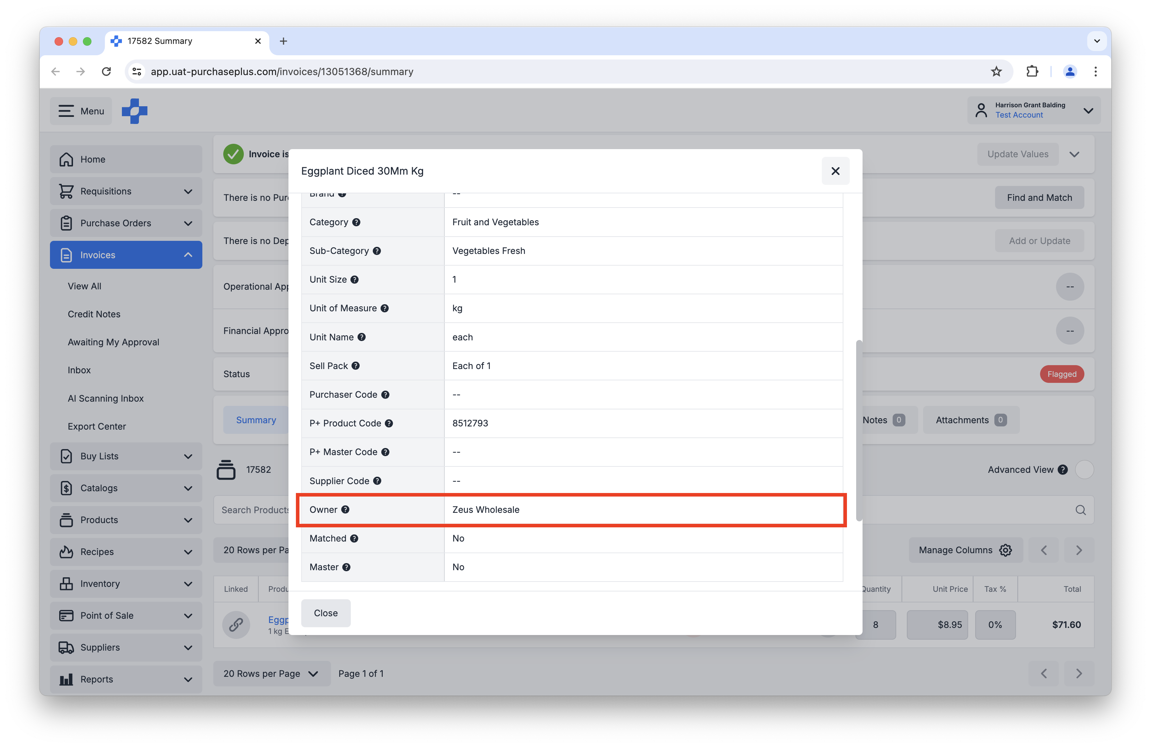
Task: Open Export Center in the sidebar
Action: coord(97,427)
